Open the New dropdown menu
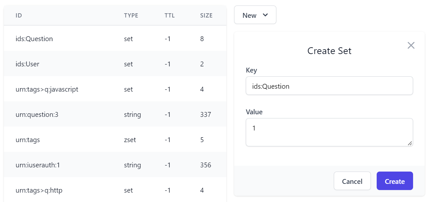 [x=255, y=15]
